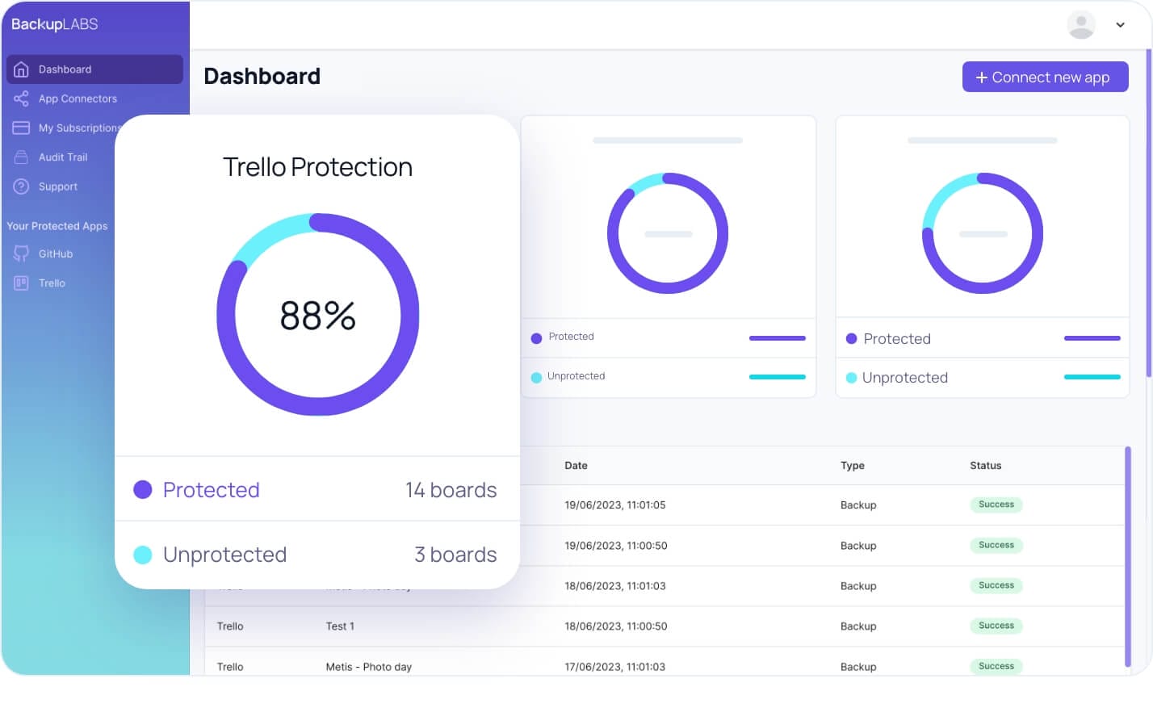
Task: Click the Trello Protection 88% donut chart
Action: tap(317, 315)
